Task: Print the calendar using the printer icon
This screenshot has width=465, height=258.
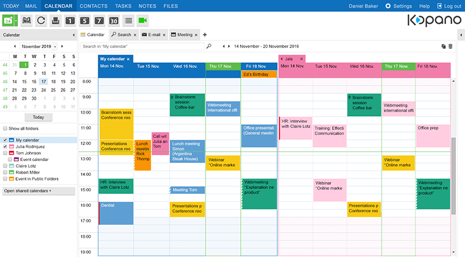Action: (55, 20)
